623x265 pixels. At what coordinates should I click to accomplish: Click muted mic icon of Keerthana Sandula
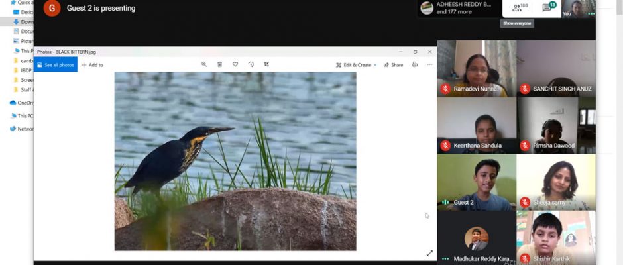pos(445,146)
